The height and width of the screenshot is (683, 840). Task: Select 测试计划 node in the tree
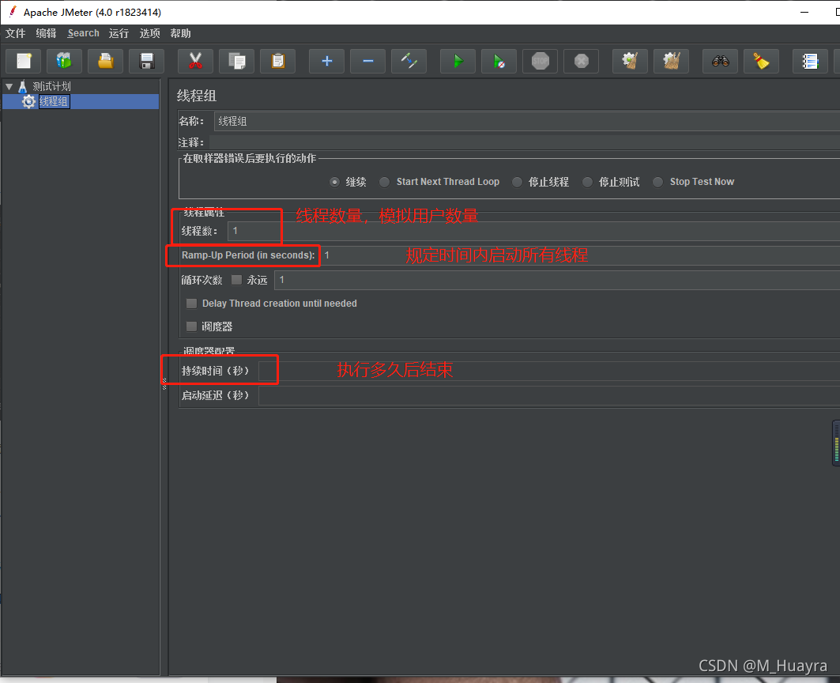pos(51,86)
